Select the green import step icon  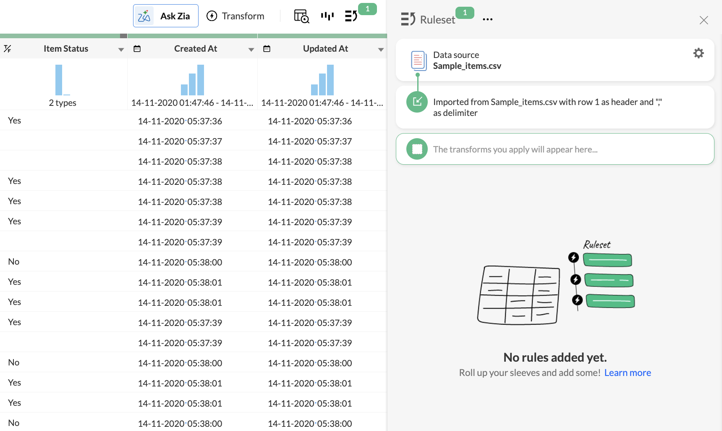[x=417, y=102]
